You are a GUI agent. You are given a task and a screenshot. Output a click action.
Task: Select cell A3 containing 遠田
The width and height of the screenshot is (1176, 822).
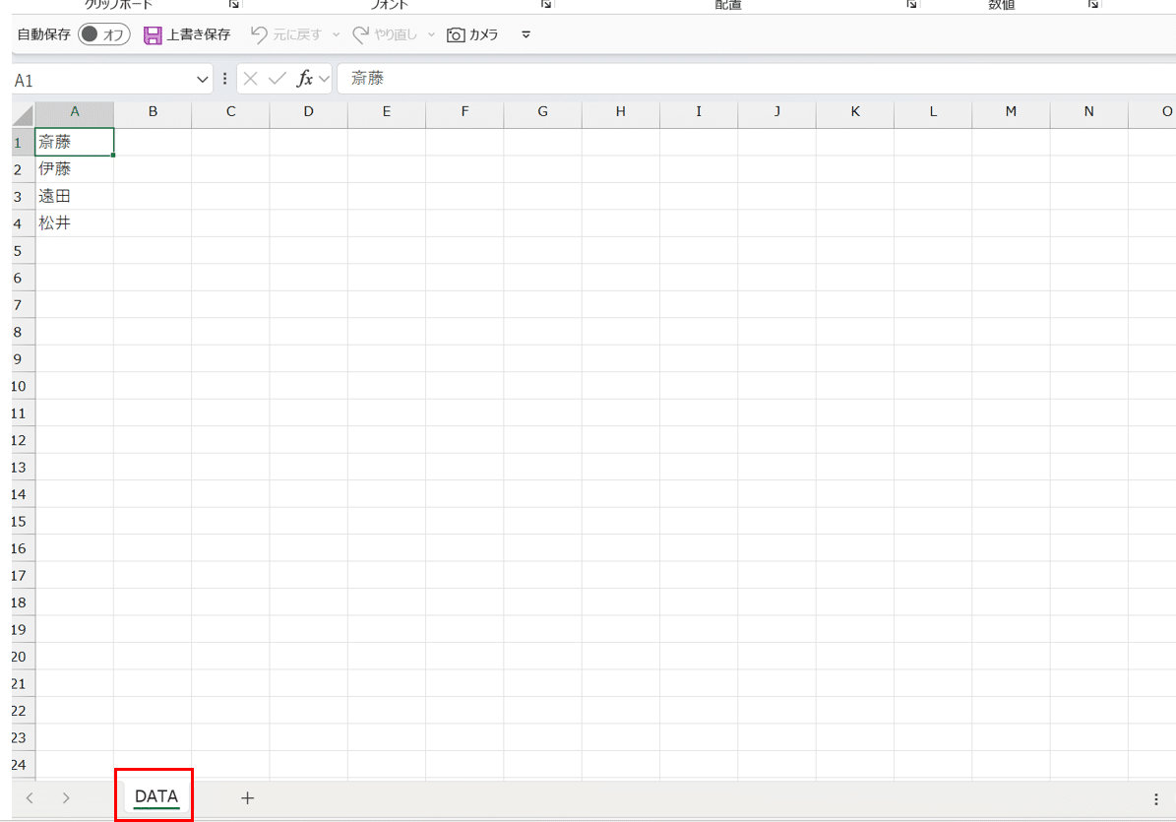click(74, 196)
